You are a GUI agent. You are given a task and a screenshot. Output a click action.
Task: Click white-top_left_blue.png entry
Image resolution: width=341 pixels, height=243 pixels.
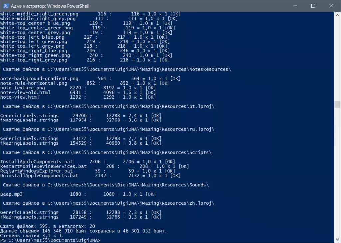click(x=83, y=37)
